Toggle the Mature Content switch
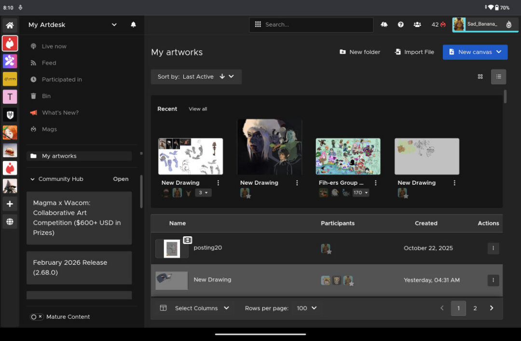The height and width of the screenshot is (341, 521). click(x=36, y=317)
